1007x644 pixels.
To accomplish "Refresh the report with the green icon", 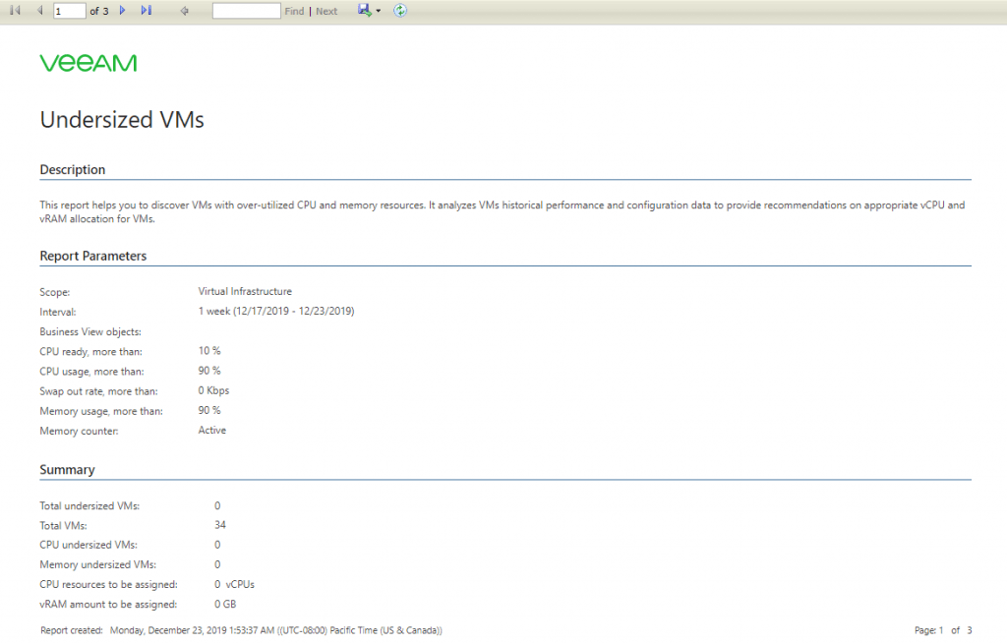I will pos(400,10).
